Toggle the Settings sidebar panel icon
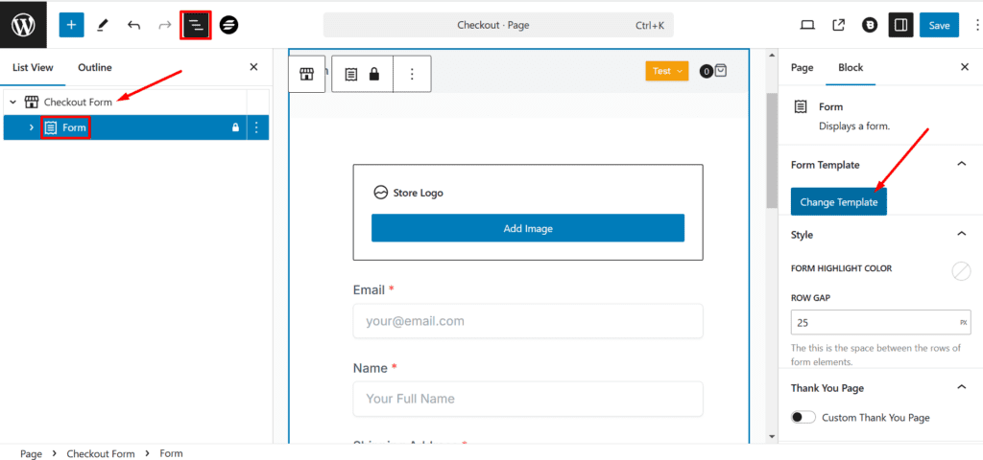This screenshot has width=983, height=460. 899,25
